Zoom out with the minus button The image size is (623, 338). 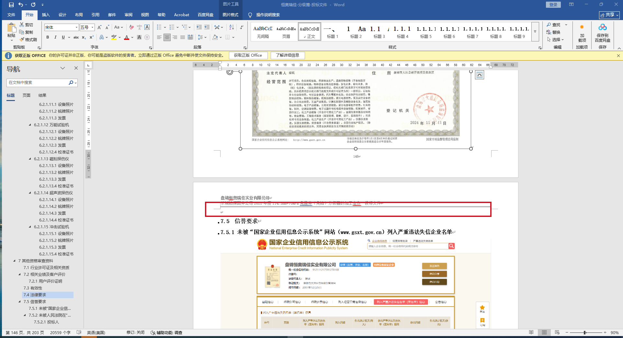pos(567,332)
